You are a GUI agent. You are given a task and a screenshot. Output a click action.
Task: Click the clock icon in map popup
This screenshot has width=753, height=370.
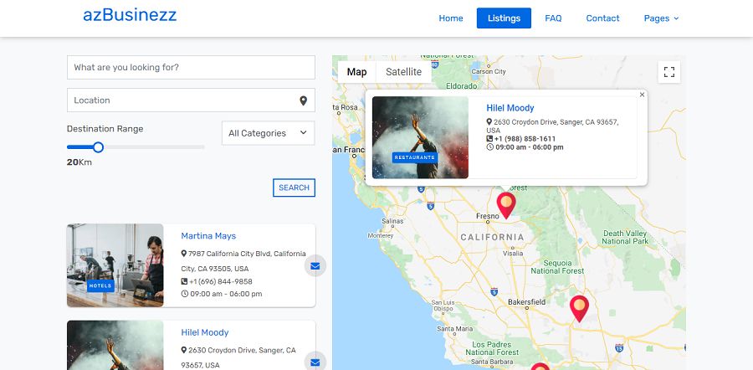click(489, 147)
